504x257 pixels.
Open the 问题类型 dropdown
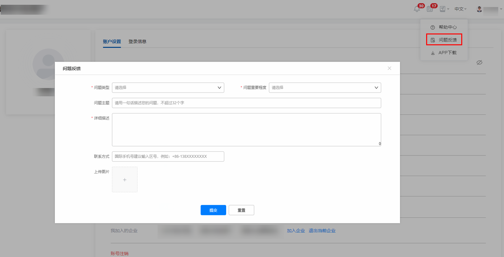[x=168, y=88]
